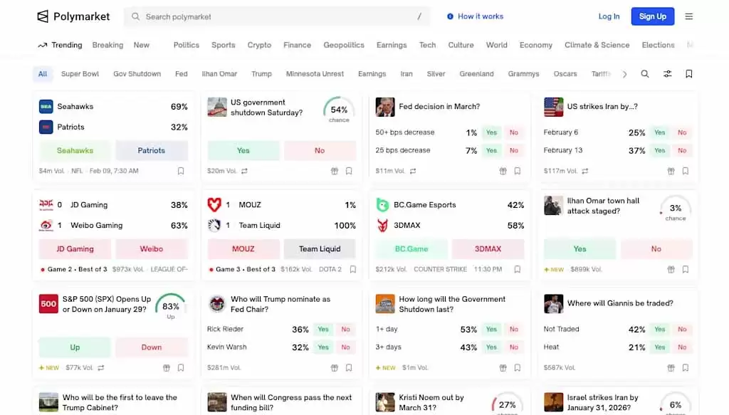Bookmark the US government shutdown market
The height and width of the screenshot is (415, 729).
[x=349, y=171]
